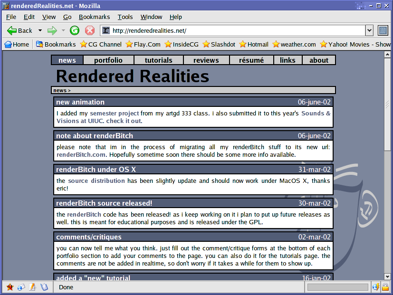Open the Home bookmark
The height and width of the screenshot is (295, 393).
click(x=17, y=44)
